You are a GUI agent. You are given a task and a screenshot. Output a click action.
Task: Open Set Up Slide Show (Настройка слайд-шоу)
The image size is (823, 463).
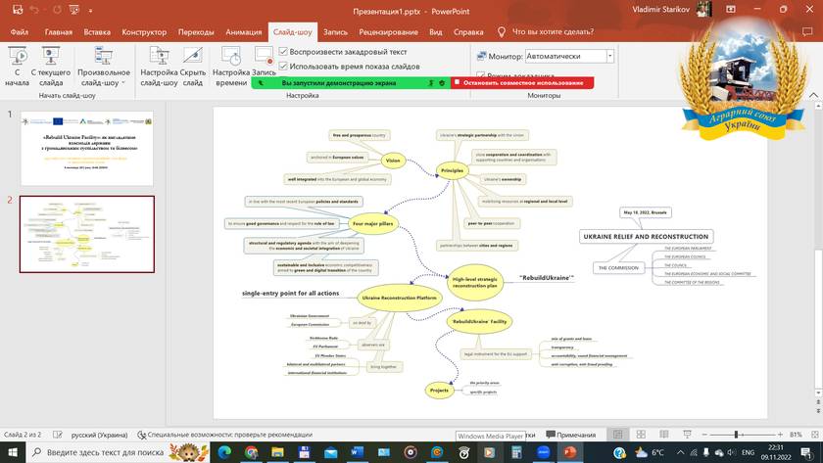coord(159,66)
